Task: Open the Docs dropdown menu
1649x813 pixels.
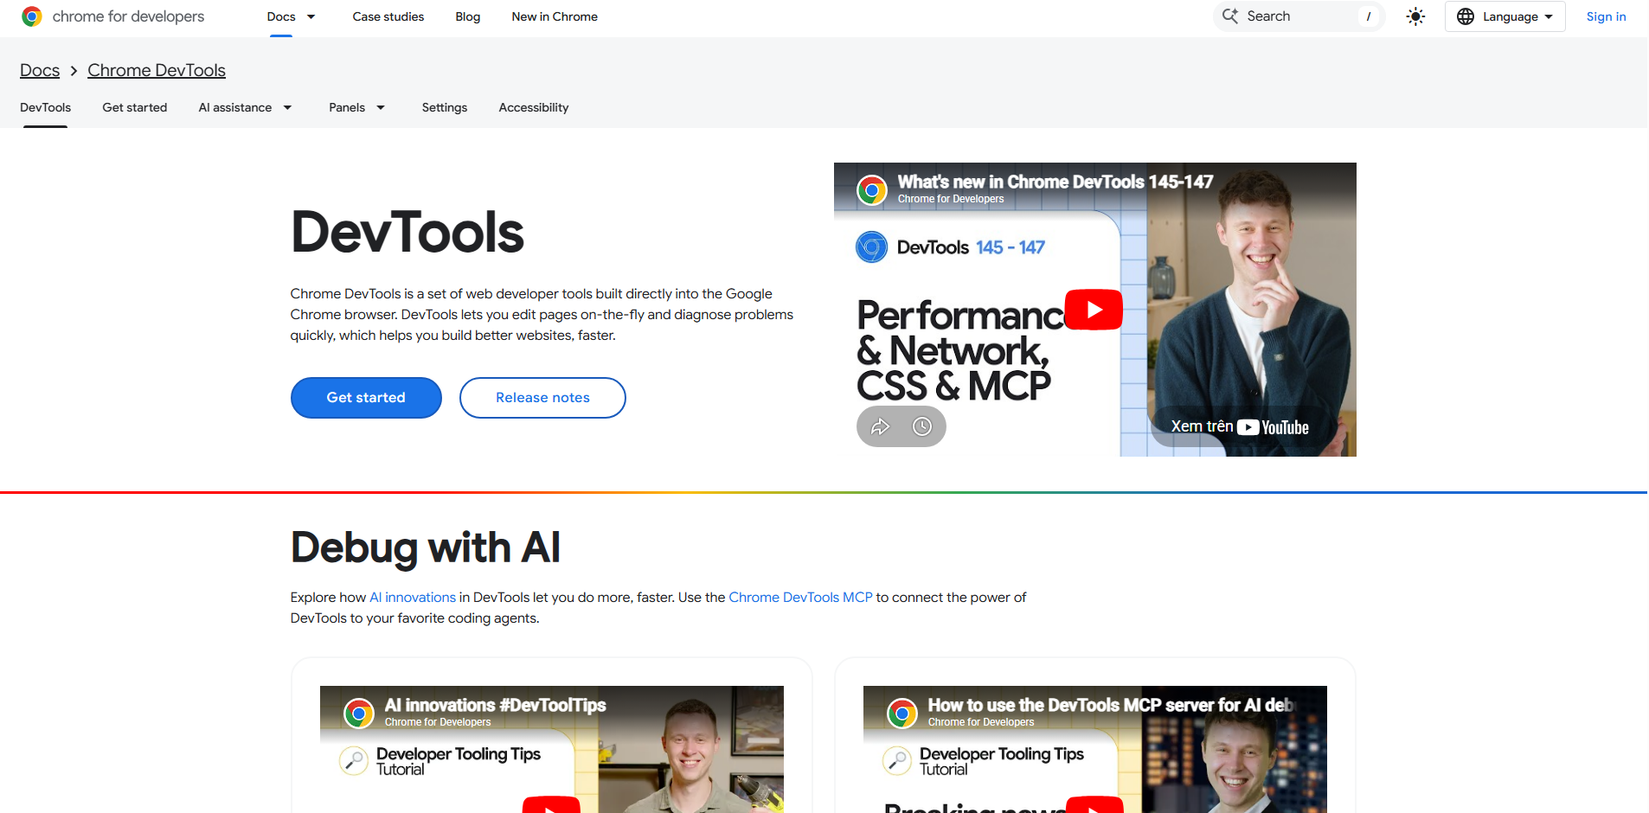Action: point(291,16)
